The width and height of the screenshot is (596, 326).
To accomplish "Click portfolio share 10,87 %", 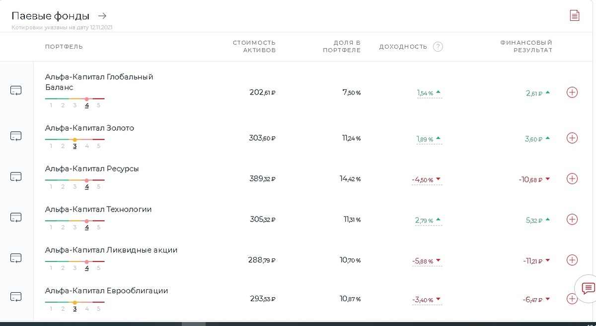I will coord(350,299).
